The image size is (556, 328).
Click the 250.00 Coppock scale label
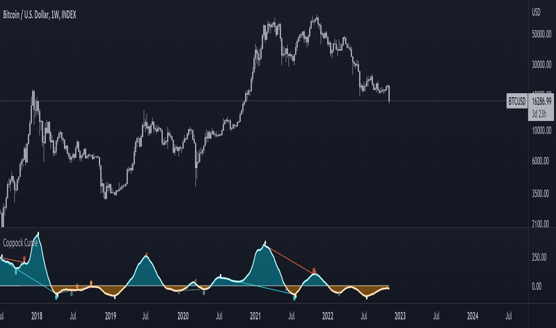point(539,258)
